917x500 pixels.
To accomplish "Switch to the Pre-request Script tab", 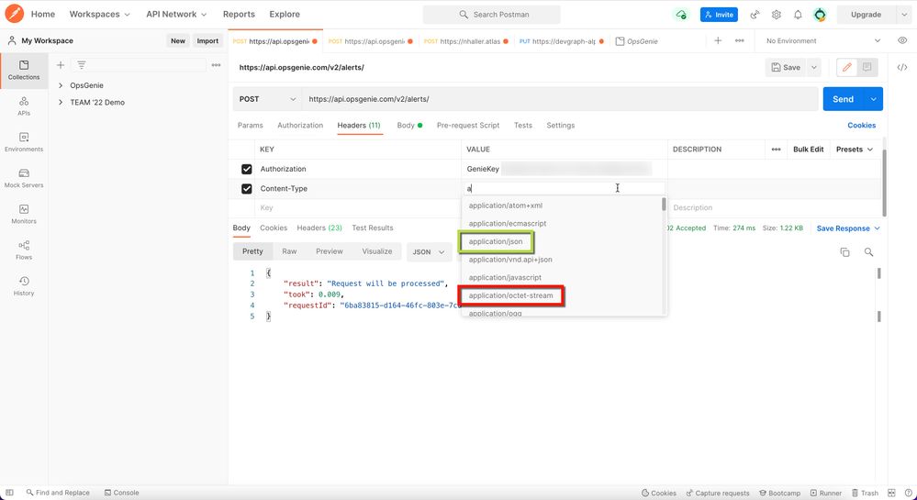I will pyautogui.click(x=468, y=125).
